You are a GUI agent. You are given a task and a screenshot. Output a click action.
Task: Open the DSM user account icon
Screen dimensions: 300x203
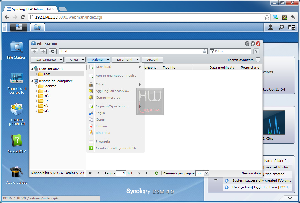271,27
